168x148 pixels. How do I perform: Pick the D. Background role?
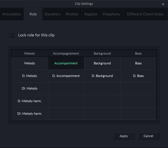point(102,76)
